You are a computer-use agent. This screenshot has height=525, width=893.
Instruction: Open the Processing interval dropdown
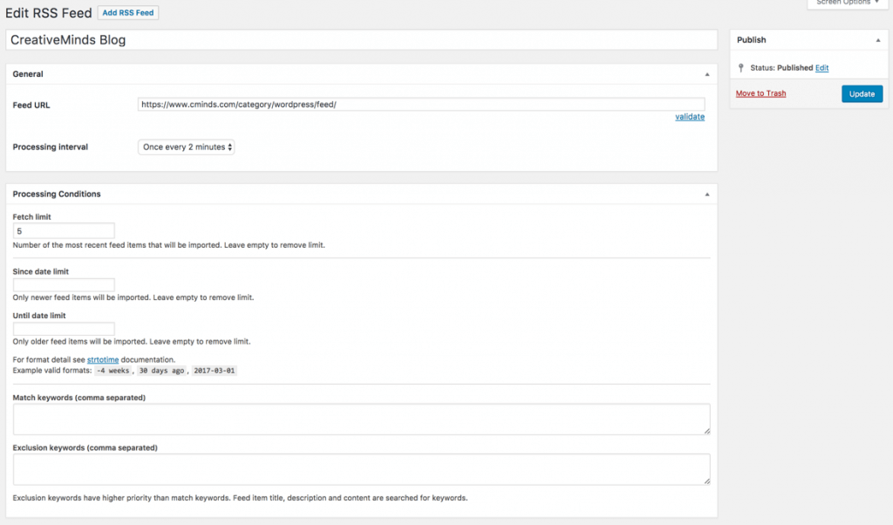pos(187,147)
